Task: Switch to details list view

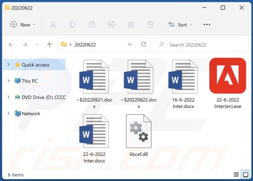Action: coord(236,175)
